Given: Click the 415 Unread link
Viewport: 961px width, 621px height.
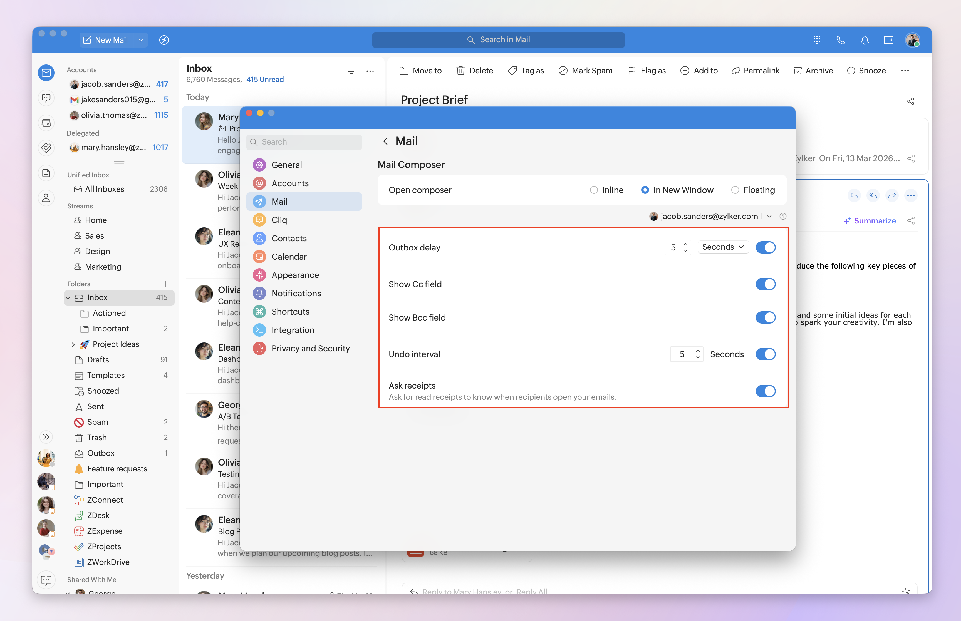Looking at the screenshot, I should pos(265,80).
